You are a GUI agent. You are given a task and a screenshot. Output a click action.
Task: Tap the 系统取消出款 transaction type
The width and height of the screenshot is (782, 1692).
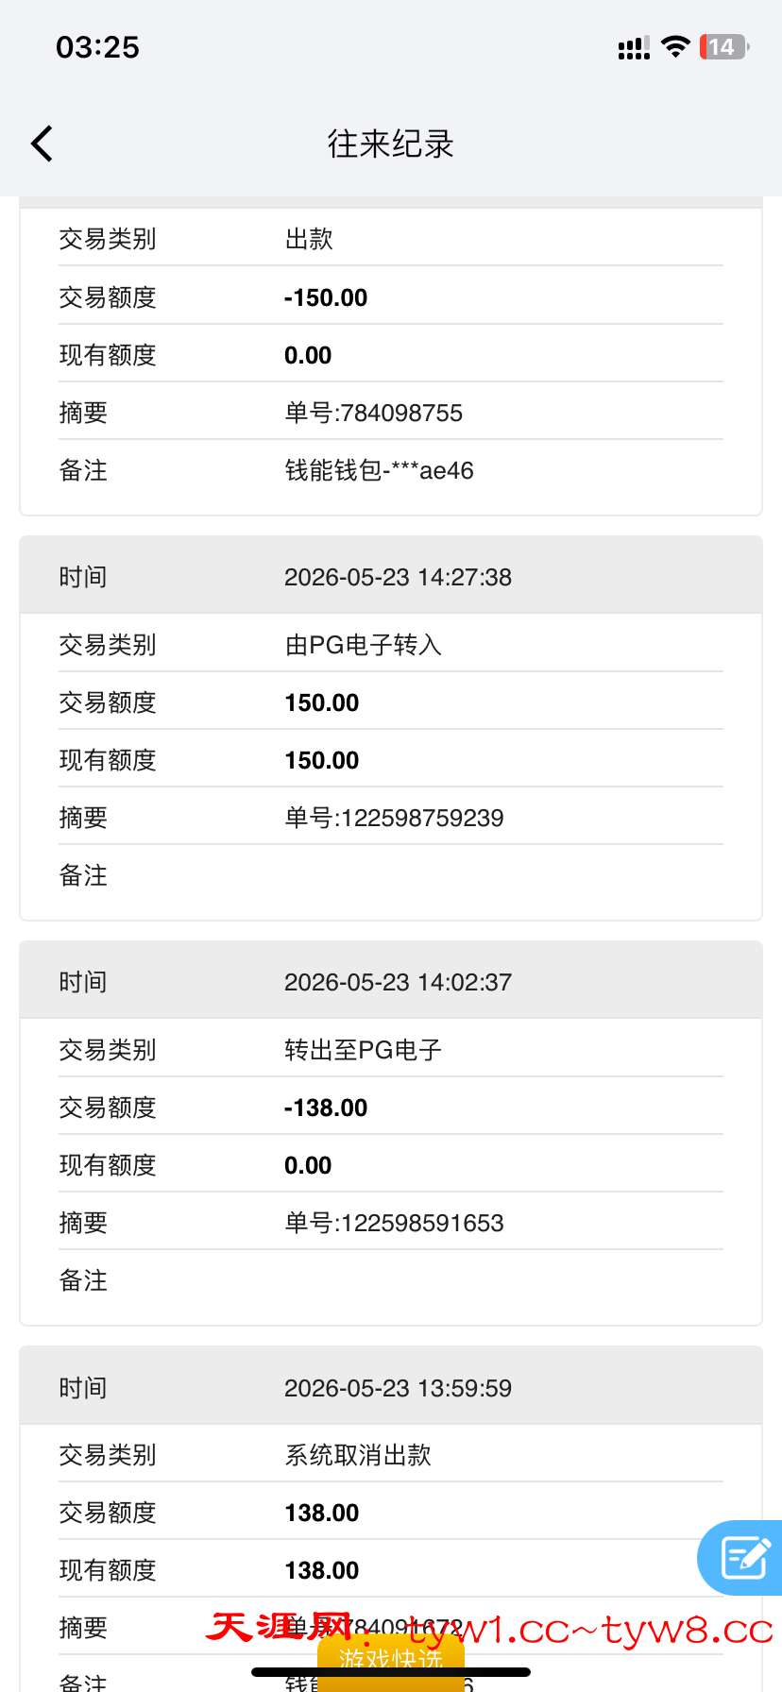[x=359, y=1455]
